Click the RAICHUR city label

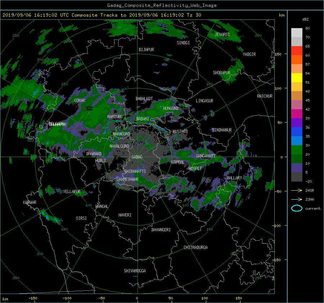[265, 96]
